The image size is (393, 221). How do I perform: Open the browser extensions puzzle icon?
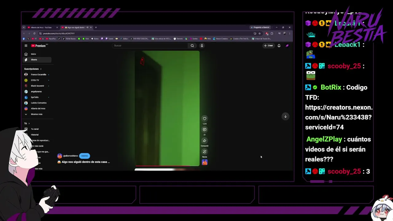pos(272,33)
